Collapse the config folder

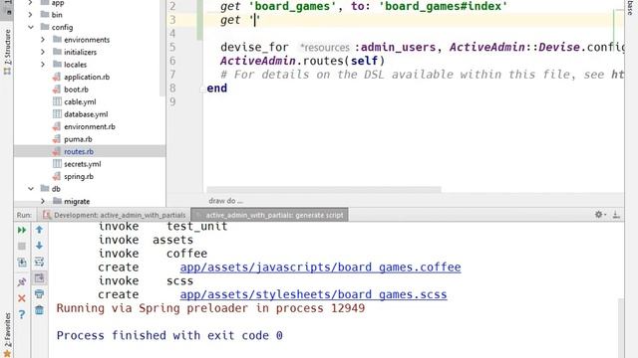click(31, 27)
